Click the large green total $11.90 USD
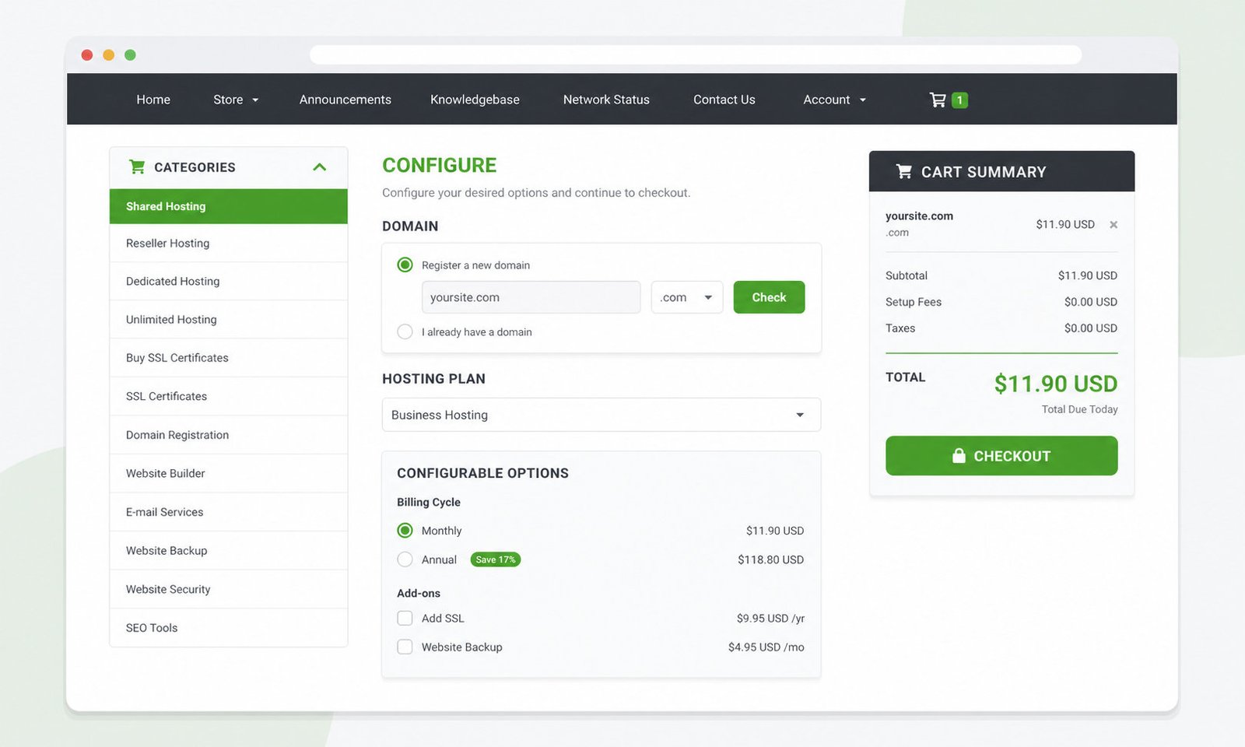The width and height of the screenshot is (1245, 747). (1055, 384)
